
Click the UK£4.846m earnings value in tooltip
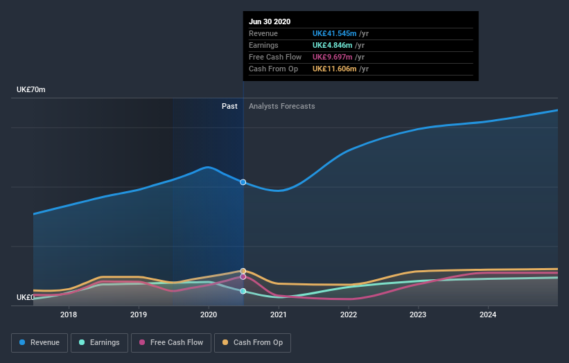tap(333, 45)
